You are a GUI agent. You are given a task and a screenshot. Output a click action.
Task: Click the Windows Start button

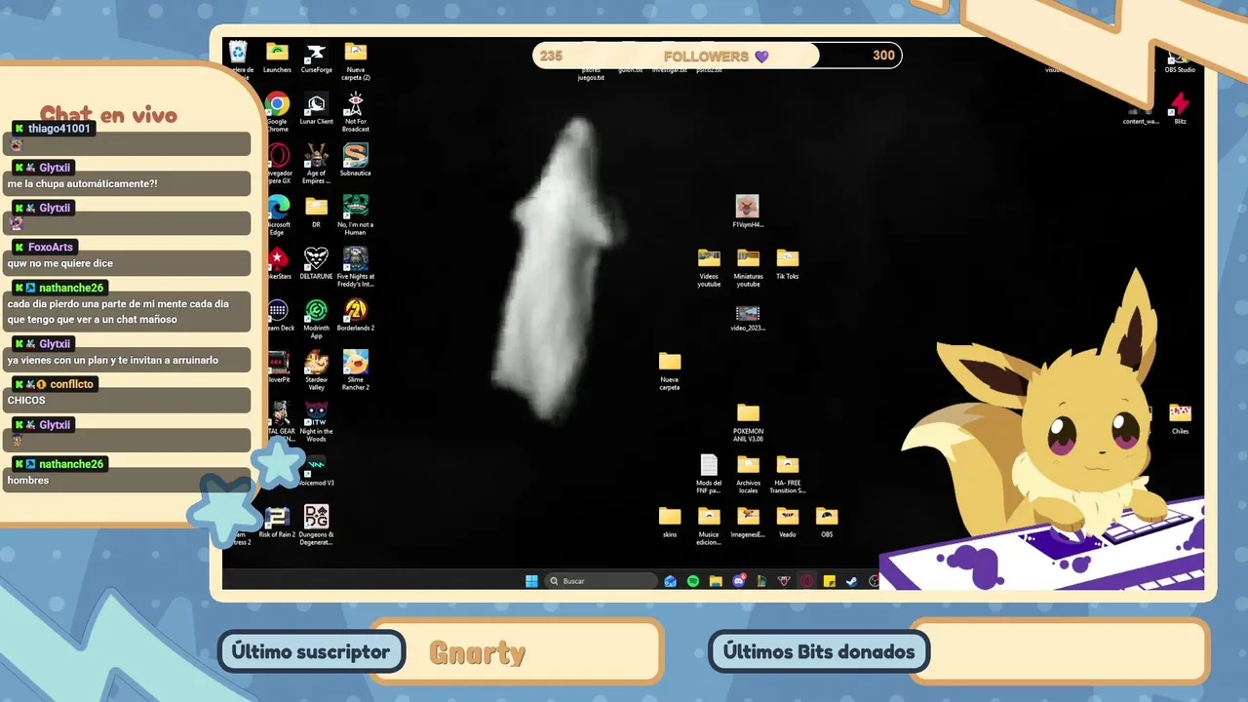pos(531,581)
